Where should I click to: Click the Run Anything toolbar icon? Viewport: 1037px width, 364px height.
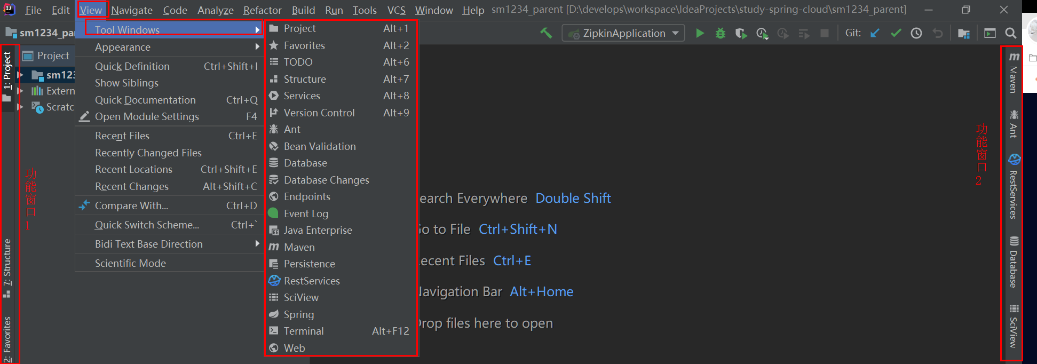[990, 33]
